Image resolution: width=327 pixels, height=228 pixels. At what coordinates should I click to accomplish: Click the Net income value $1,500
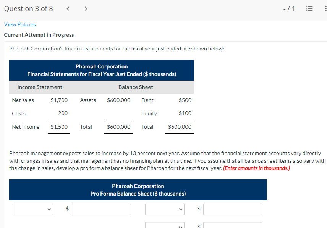point(59,127)
